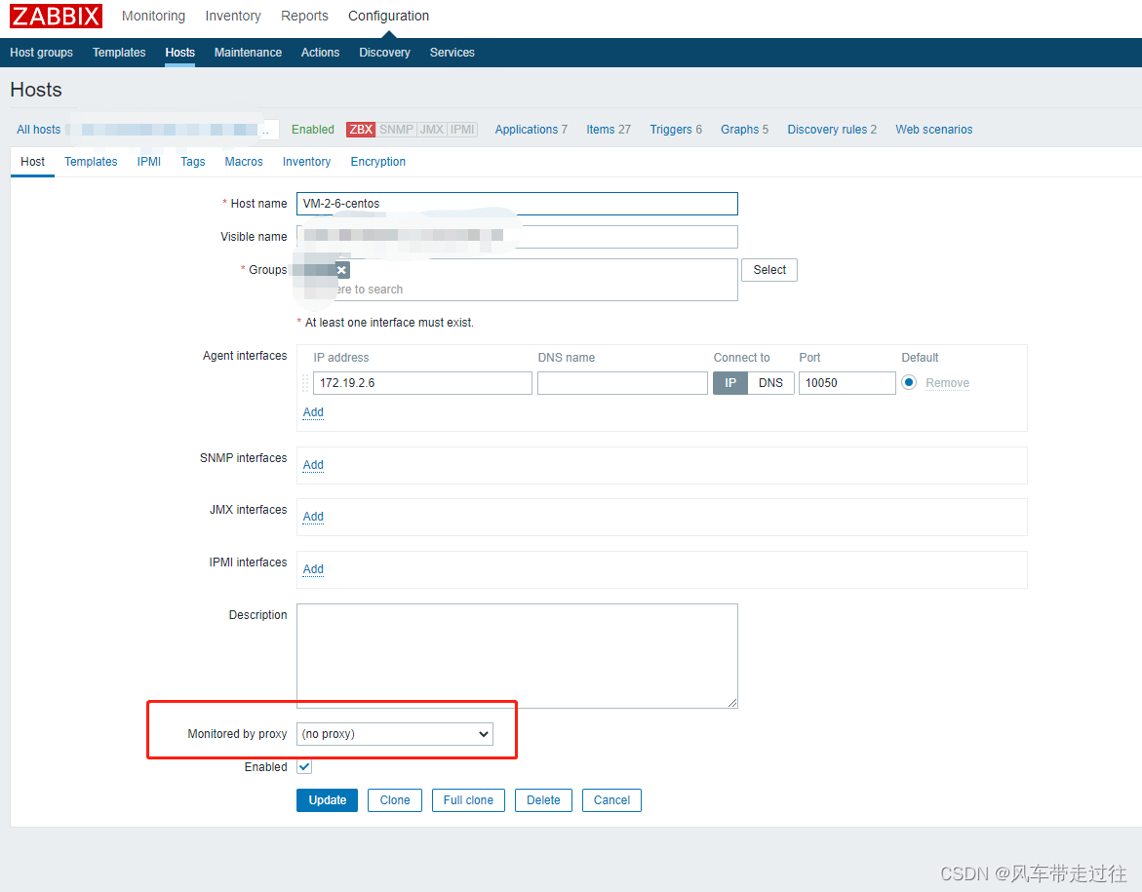Open the Monitored by proxy dropdown

tap(394, 733)
